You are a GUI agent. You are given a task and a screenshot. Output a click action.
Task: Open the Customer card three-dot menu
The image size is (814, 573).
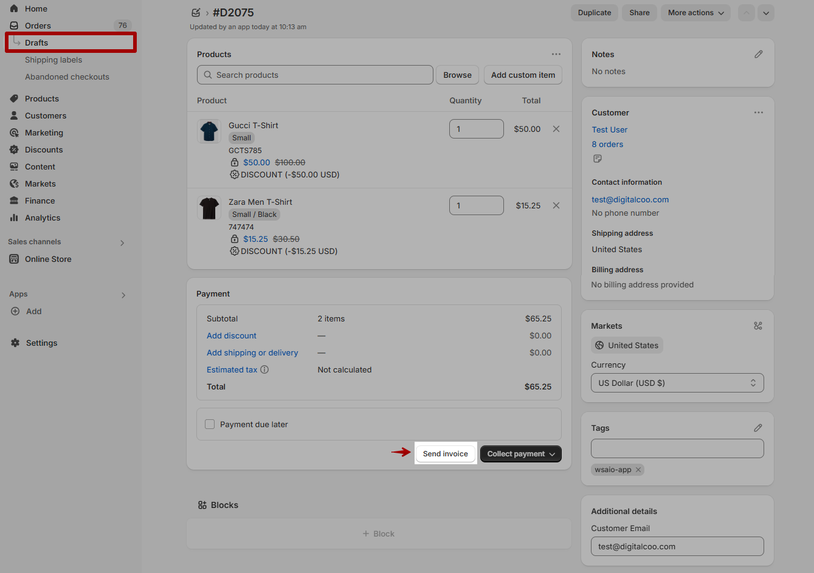coord(758,112)
